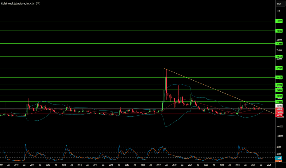Screen dimensions: 286x168
Task: Click 2021 on the time axis
Action: point(190,165)
